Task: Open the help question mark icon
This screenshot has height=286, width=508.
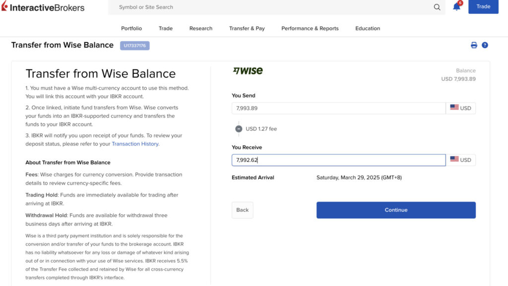Action: pyautogui.click(x=485, y=45)
